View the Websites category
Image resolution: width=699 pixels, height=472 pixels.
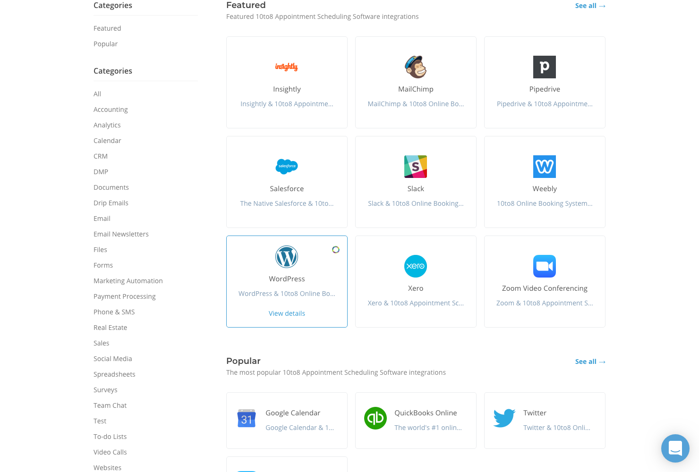[107, 468]
